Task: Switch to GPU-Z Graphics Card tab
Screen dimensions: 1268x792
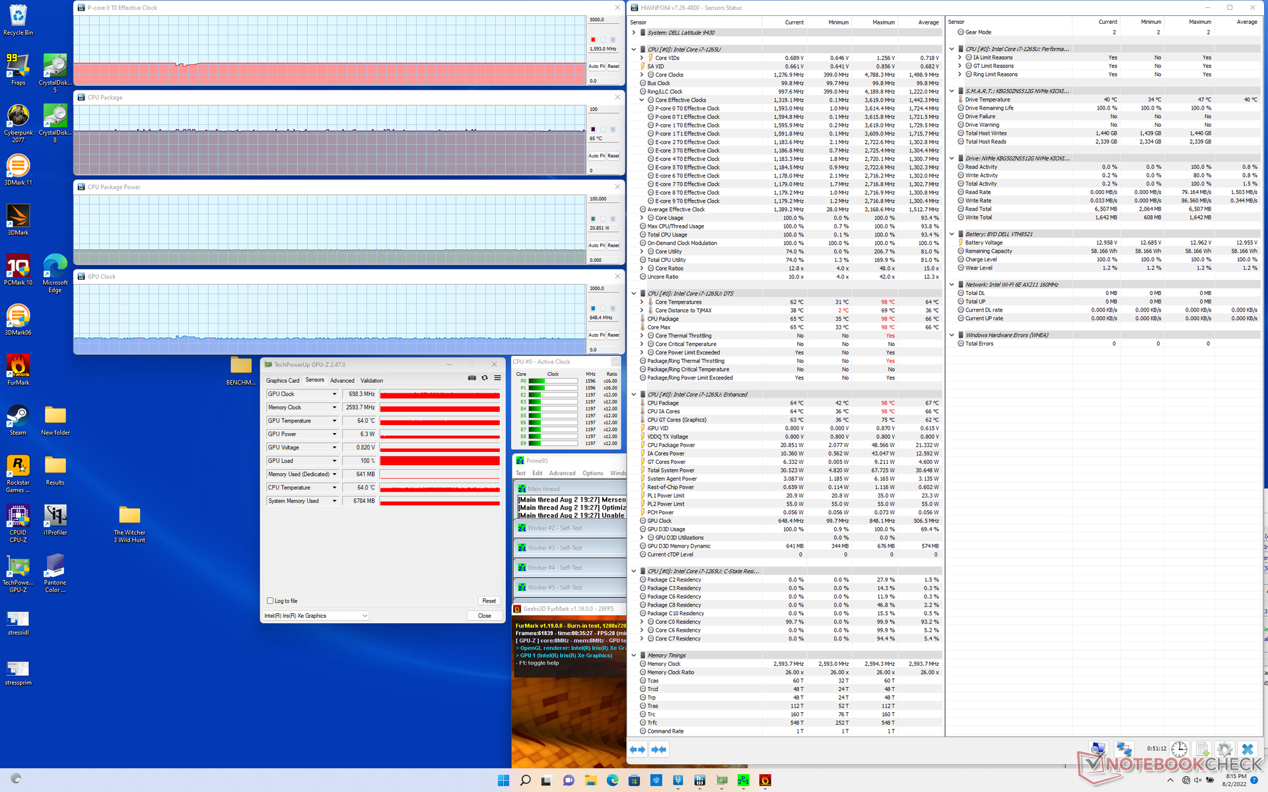Action: click(283, 381)
